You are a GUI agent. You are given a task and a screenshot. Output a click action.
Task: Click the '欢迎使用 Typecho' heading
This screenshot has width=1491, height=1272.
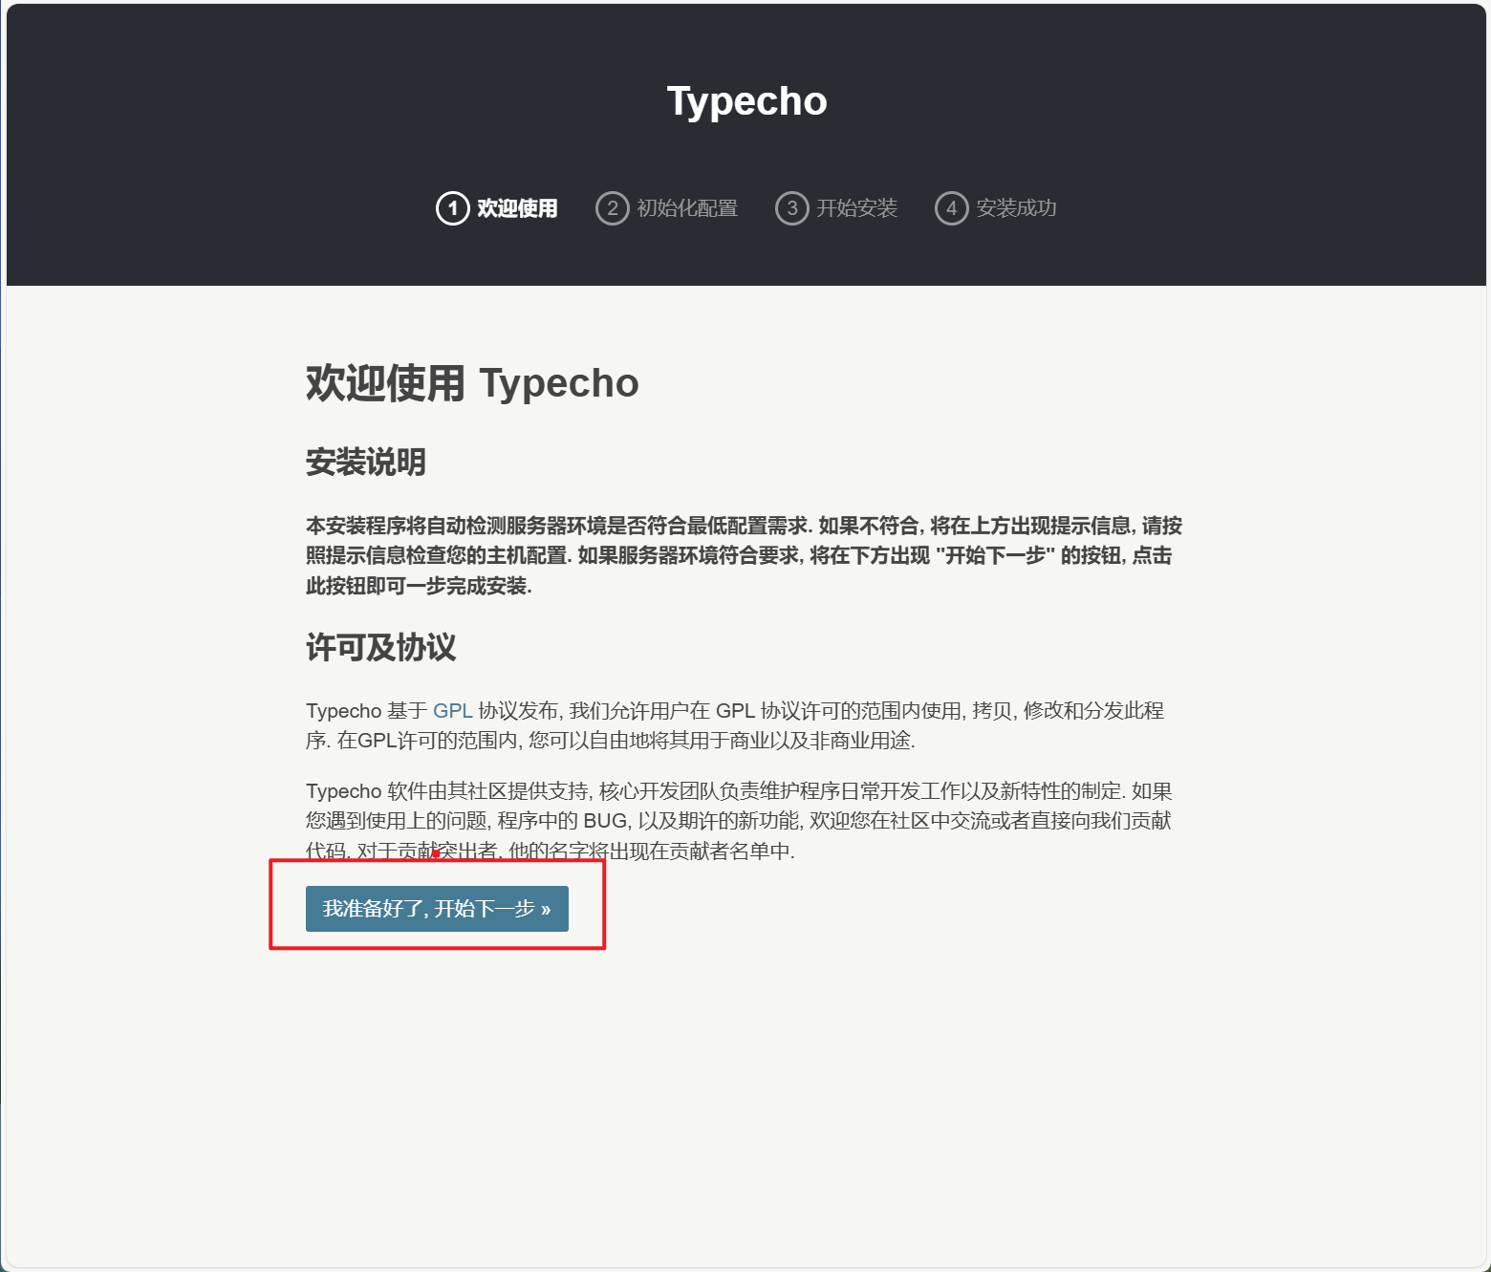pos(472,383)
